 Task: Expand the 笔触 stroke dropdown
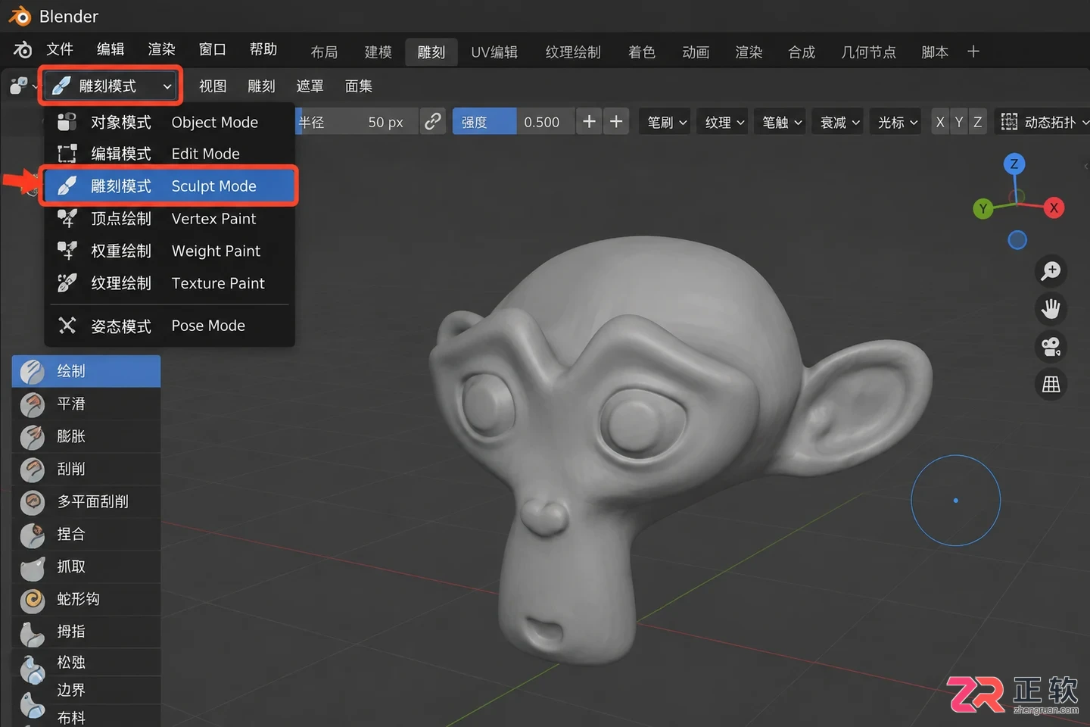tap(782, 122)
